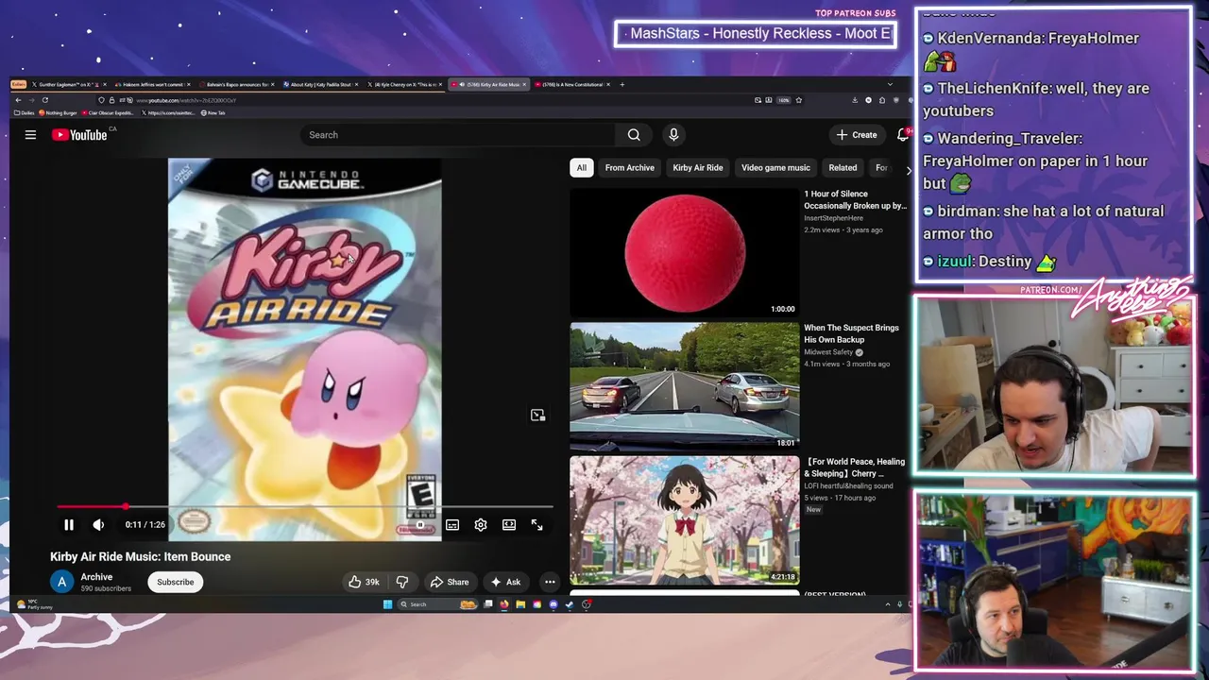Viewport: 1209px width, 680px height.
Task: Open the video settings gear
Action: click(481, 525)
